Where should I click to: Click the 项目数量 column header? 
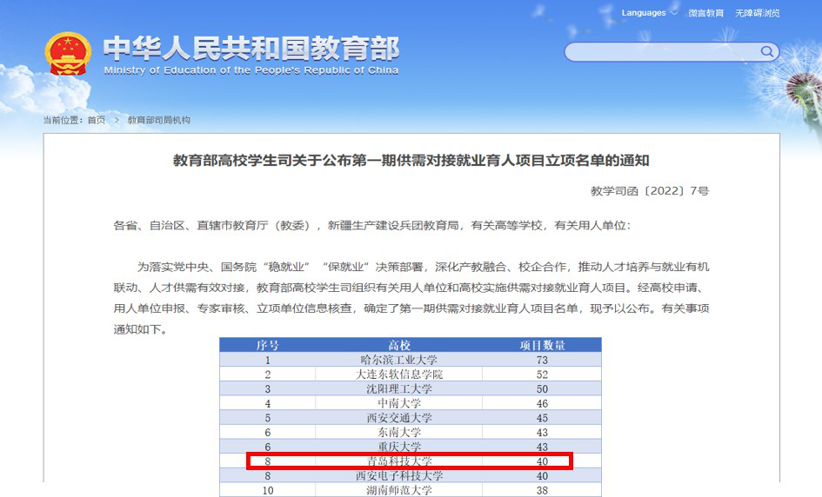point(542,345)
